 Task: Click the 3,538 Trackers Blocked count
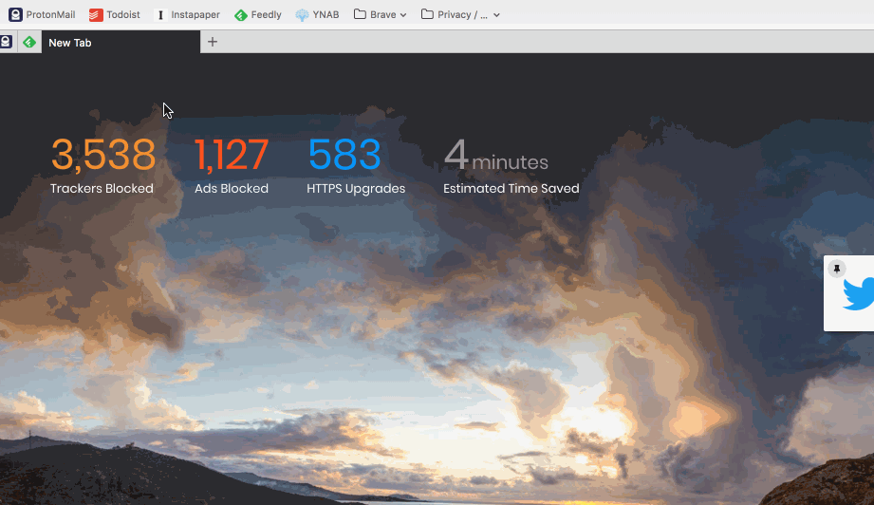103,155
